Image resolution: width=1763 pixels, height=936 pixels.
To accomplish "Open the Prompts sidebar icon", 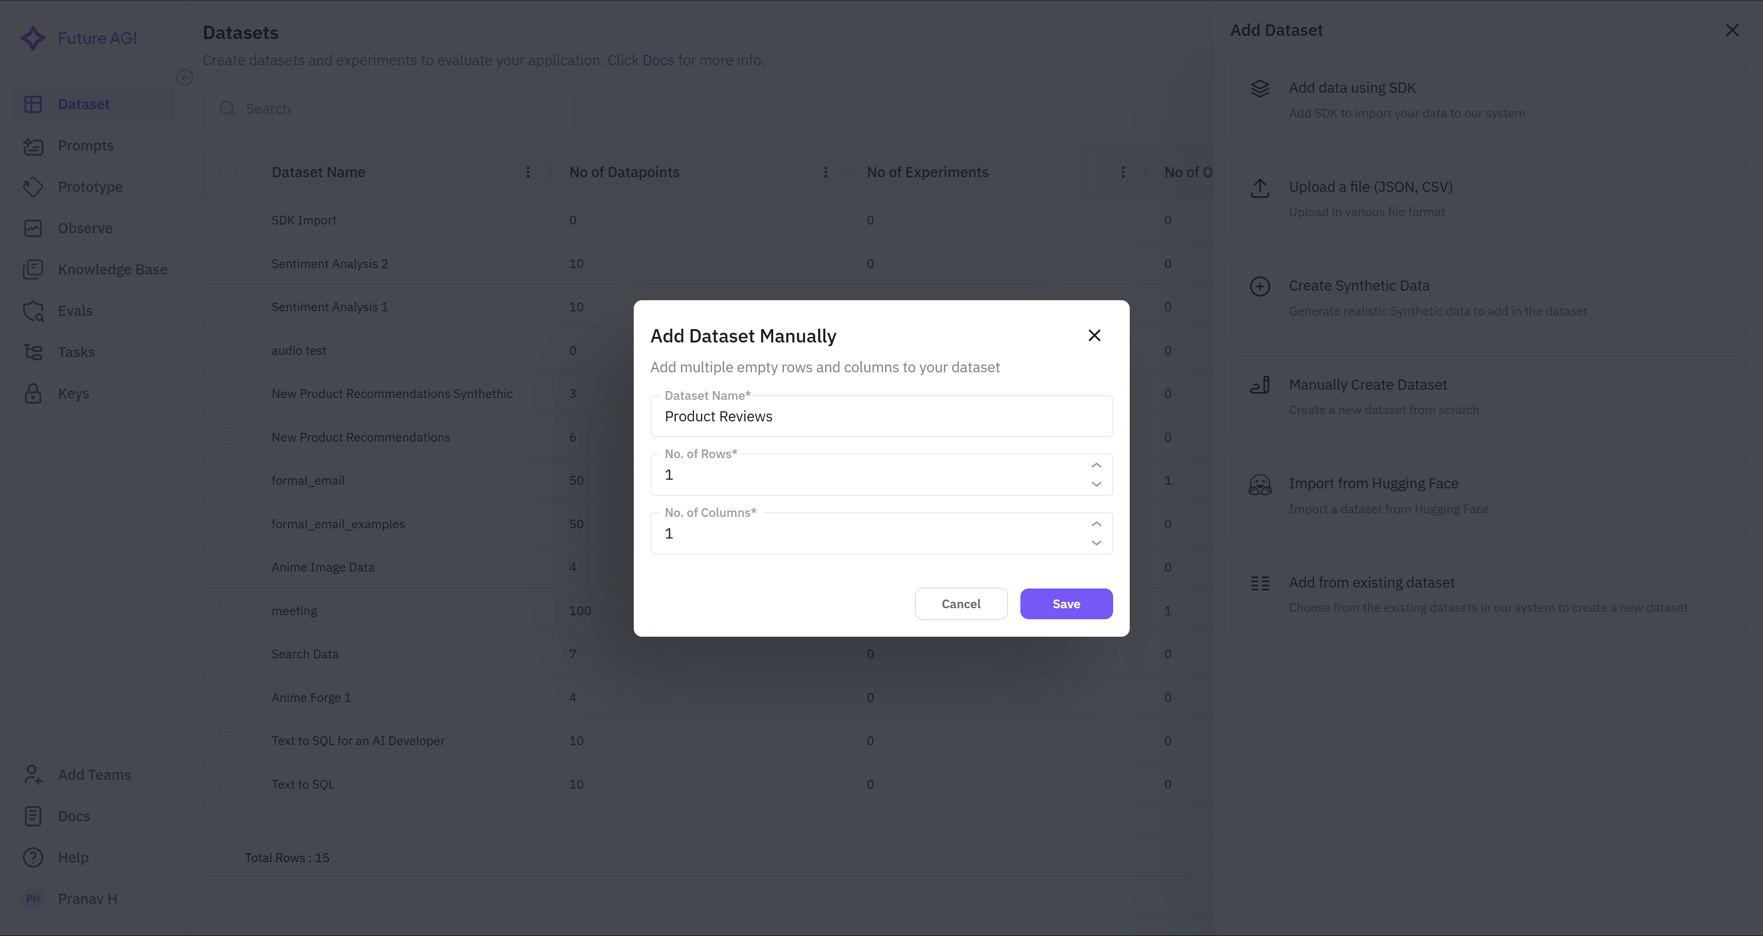I will tap(33, 146).
